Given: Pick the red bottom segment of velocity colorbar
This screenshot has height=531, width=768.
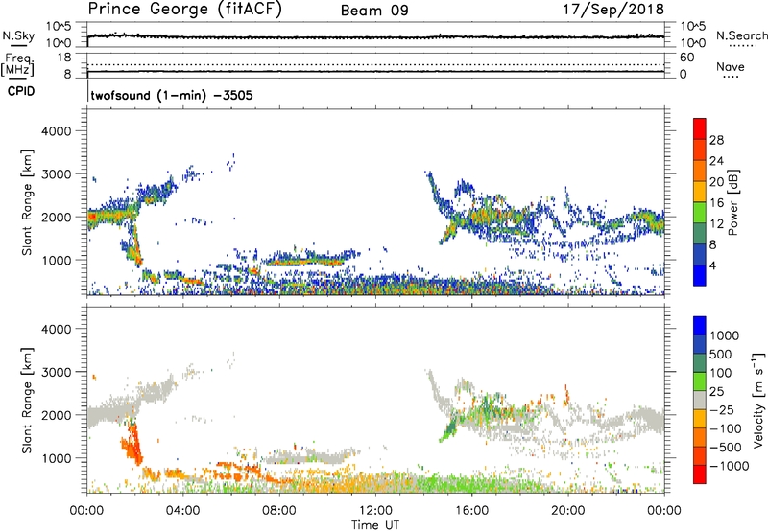Looking at the screenshot, I should (x=700, y=474).
